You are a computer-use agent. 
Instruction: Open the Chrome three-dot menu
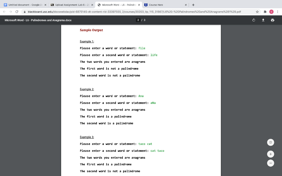278,12
